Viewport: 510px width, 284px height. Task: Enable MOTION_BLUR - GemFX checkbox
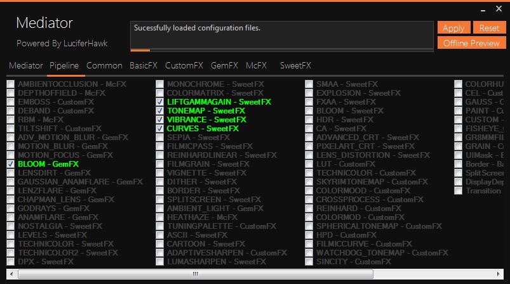pos(10,146)
